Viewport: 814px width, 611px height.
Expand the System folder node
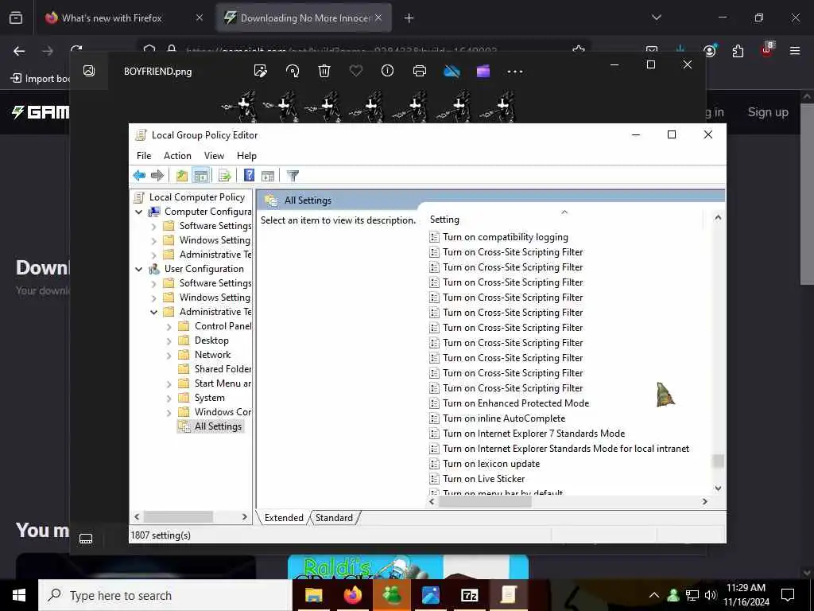click(x=169, y=399)
